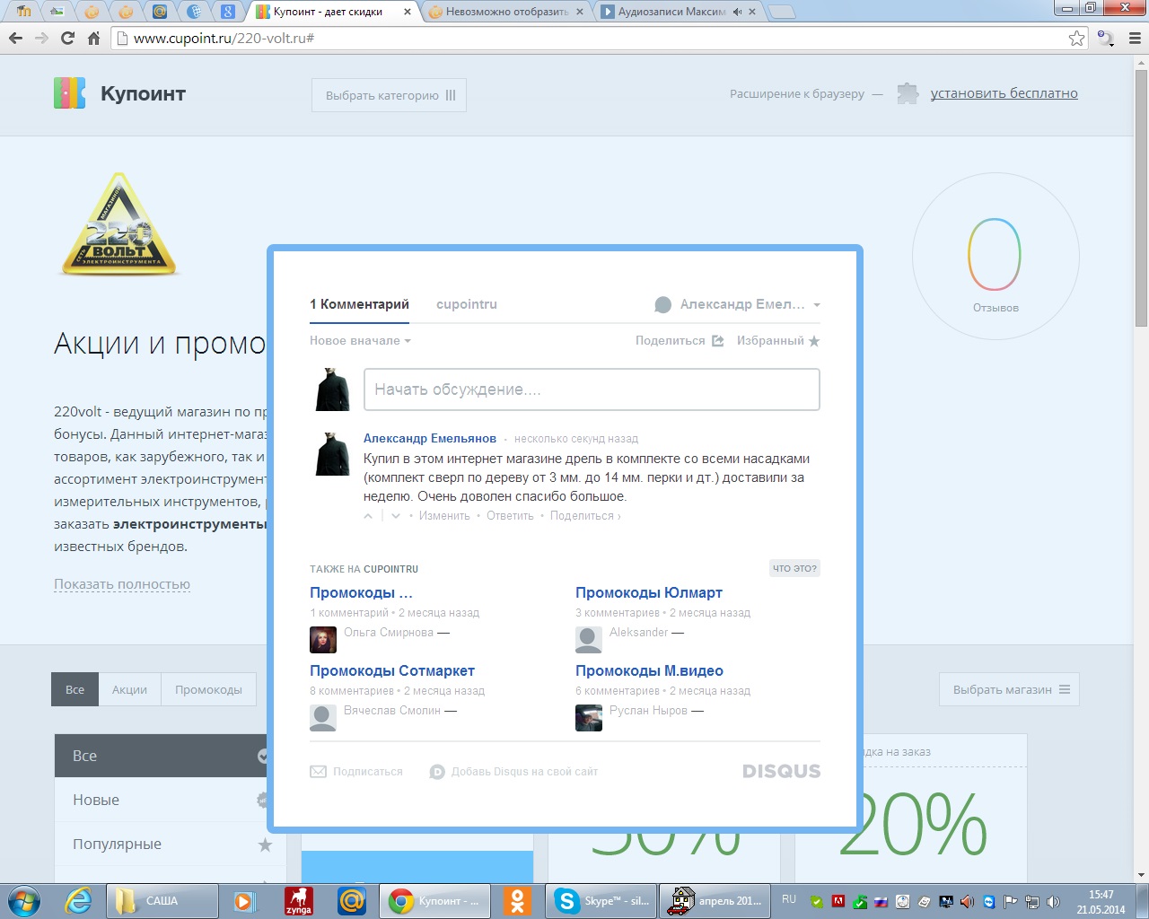Open the Zynga taskbar icon
Image resolution: width=1149 pixels, height=919 pixels.
point(298,900)
